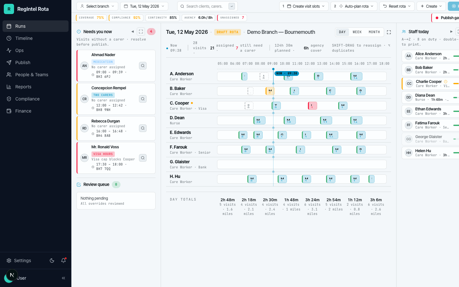This screenshot has width=459, height=287.
Task: Open the Timeline sidebar item
Action: pos(35,38)
